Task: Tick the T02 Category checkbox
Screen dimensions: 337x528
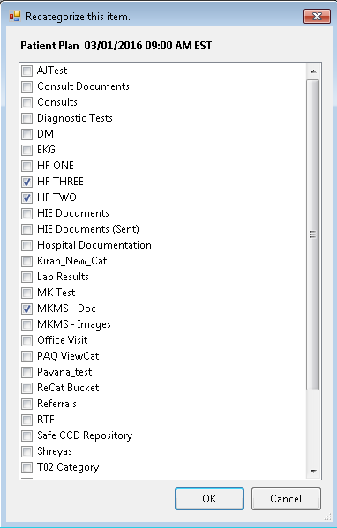Action: coord(27,467)
